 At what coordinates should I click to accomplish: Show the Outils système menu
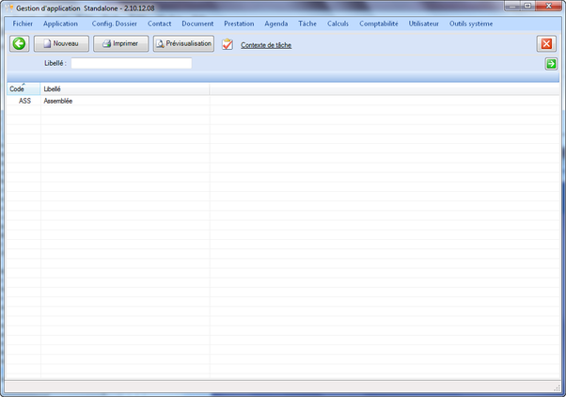(473, 24)
